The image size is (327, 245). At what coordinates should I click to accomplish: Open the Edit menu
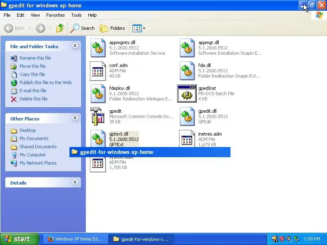pos(20,15)
